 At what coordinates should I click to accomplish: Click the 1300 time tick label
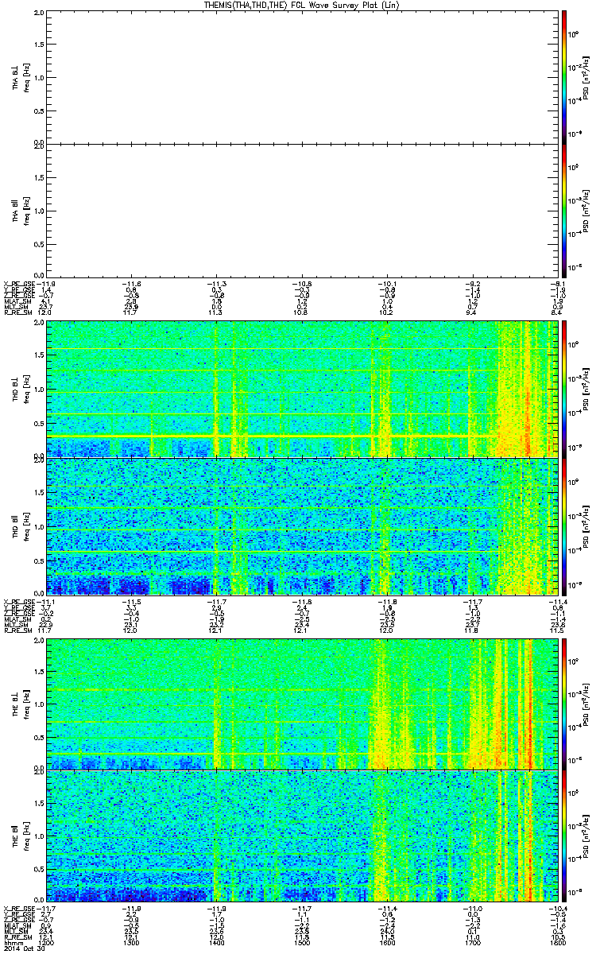(132, 941)
